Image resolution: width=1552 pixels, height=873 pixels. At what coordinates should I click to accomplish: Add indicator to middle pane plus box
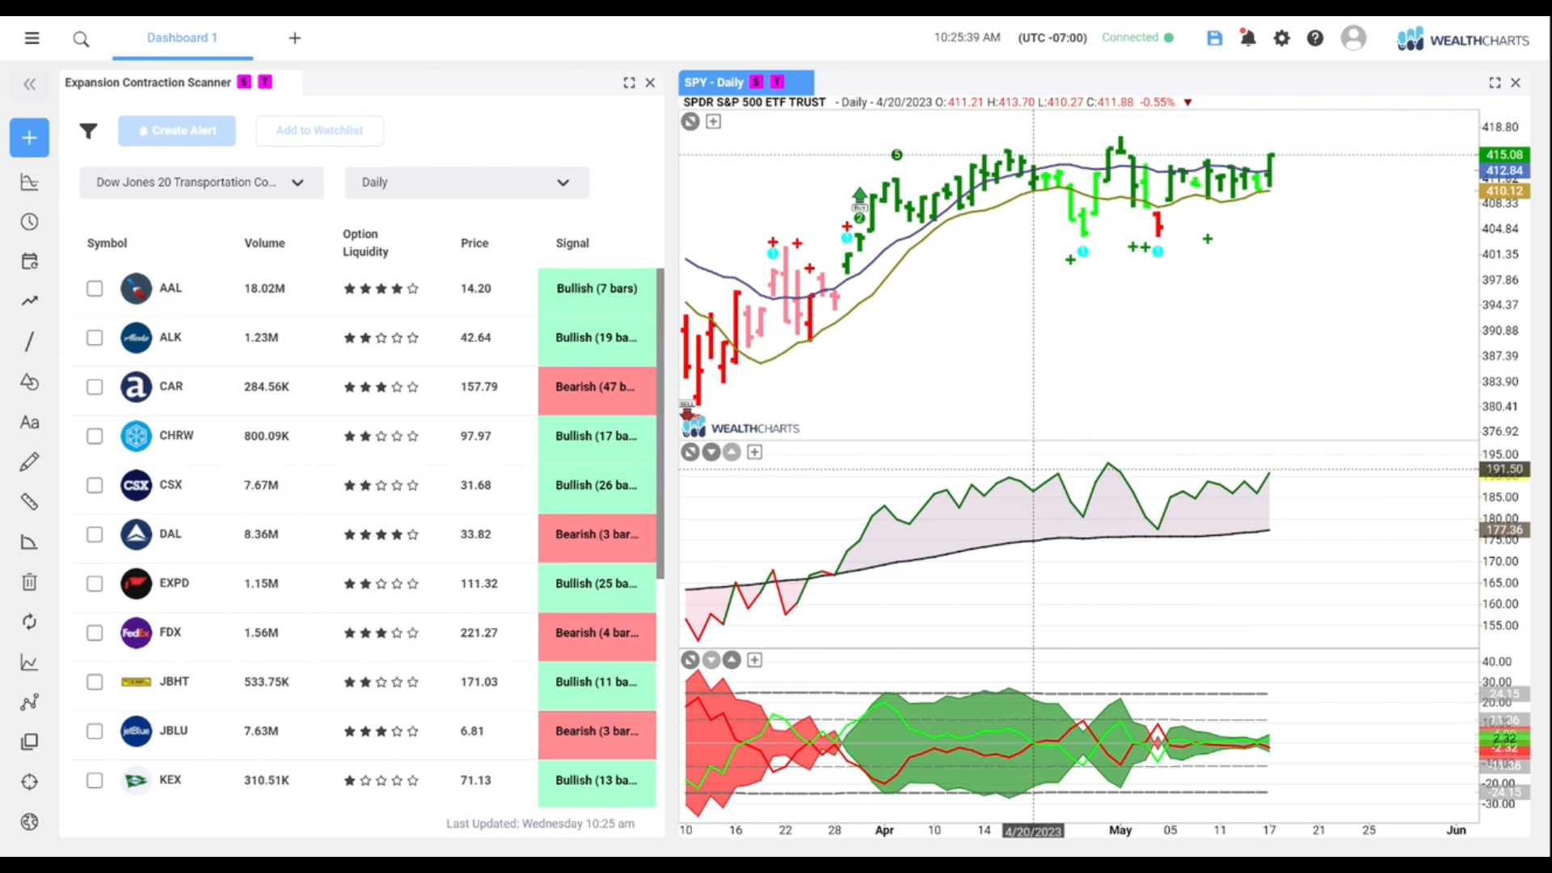coord(754,452)
